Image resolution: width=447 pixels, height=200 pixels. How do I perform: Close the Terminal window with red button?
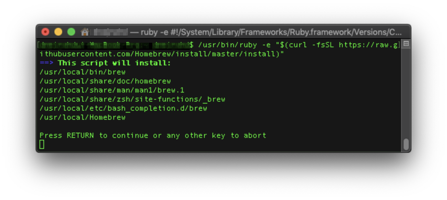coord(45,32)
